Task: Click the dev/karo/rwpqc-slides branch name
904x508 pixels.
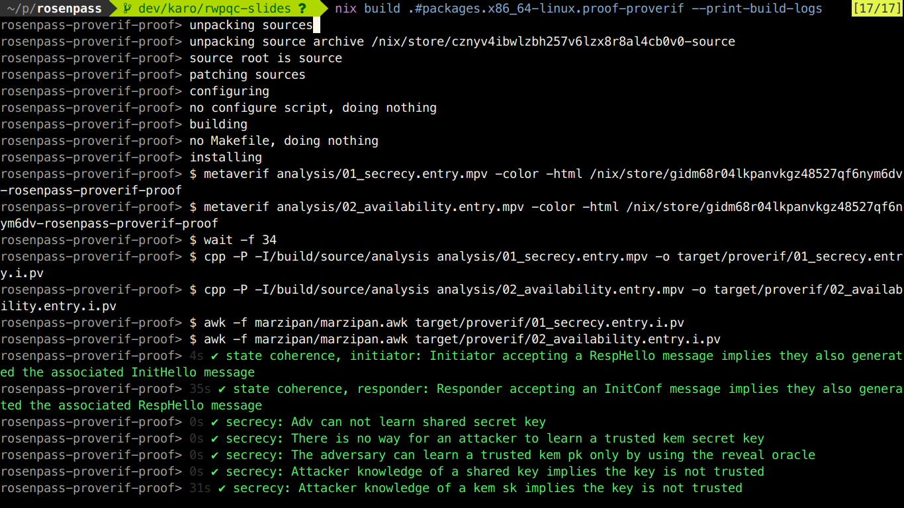Action: point(214,9)
